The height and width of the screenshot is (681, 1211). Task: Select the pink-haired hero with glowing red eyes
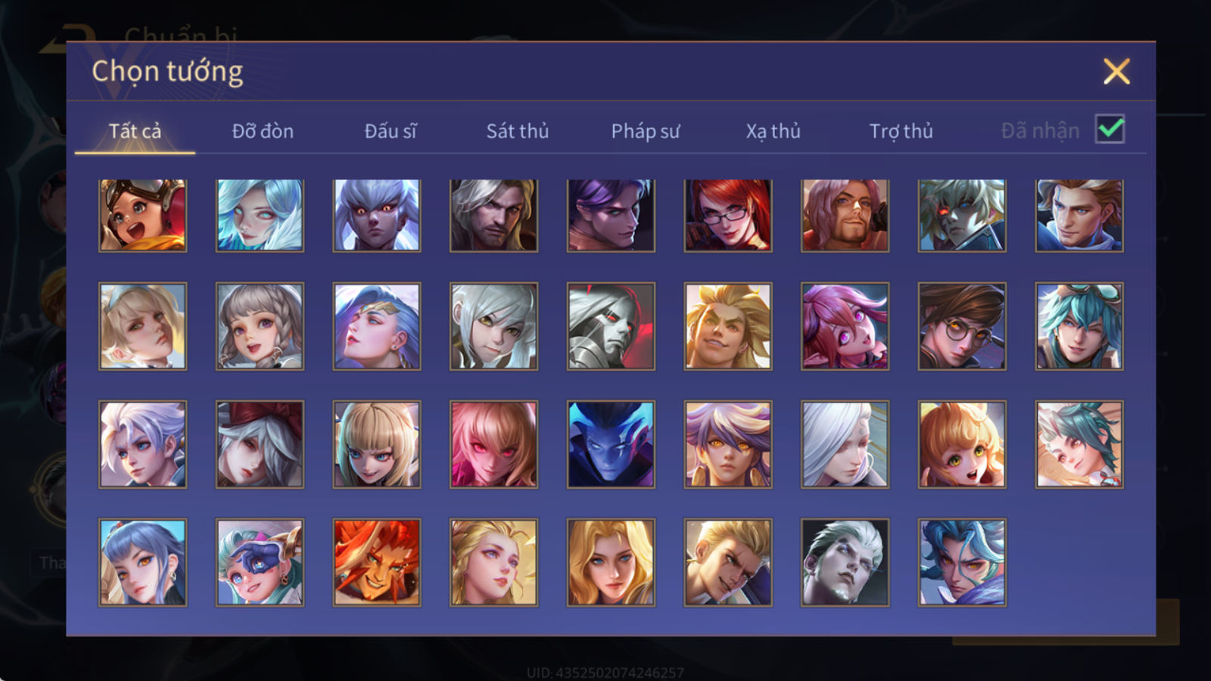click(493, 444)
